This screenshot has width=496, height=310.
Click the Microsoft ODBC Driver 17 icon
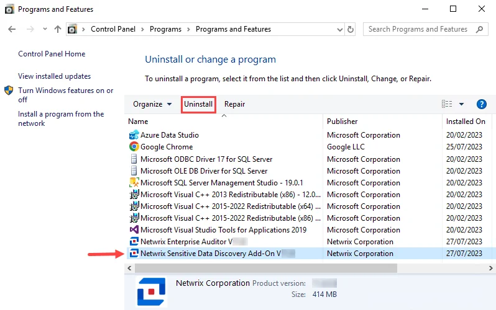[x=134, y=159]
